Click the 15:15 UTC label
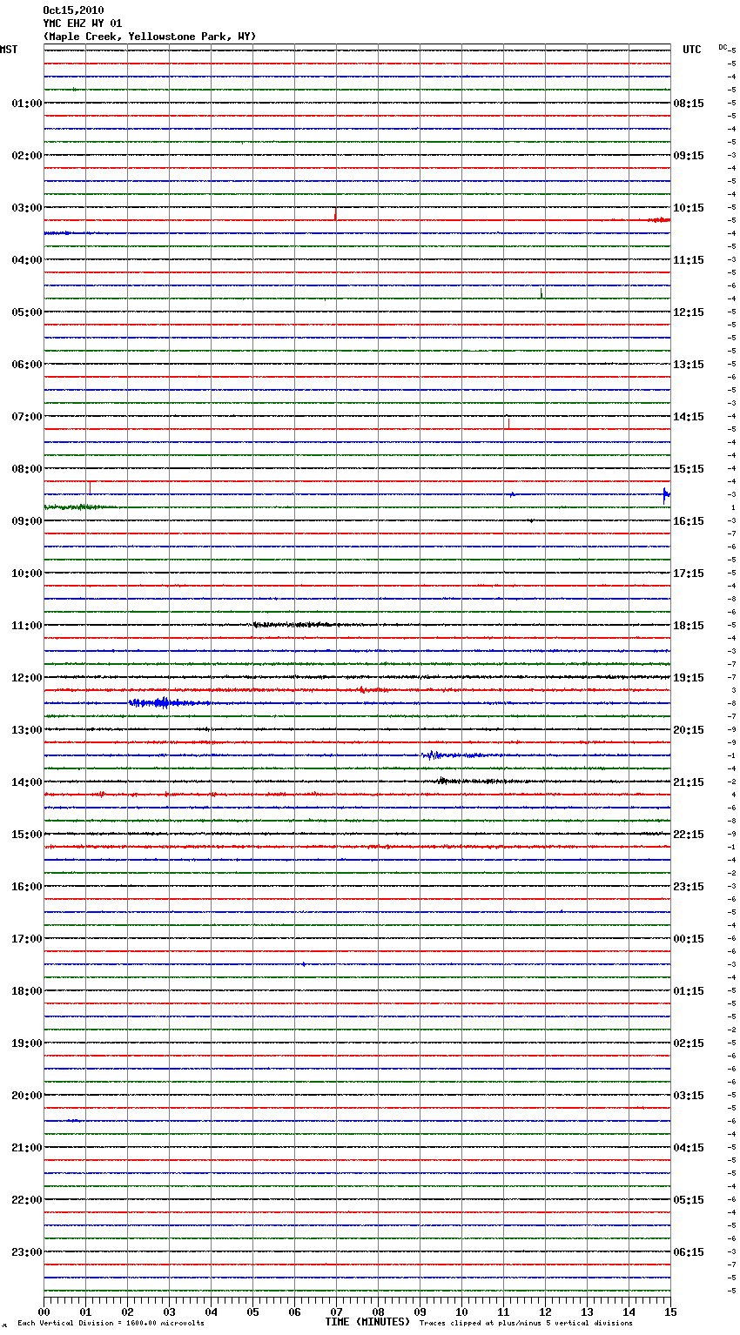This screenshot has width=740, height=1335. 689,469
